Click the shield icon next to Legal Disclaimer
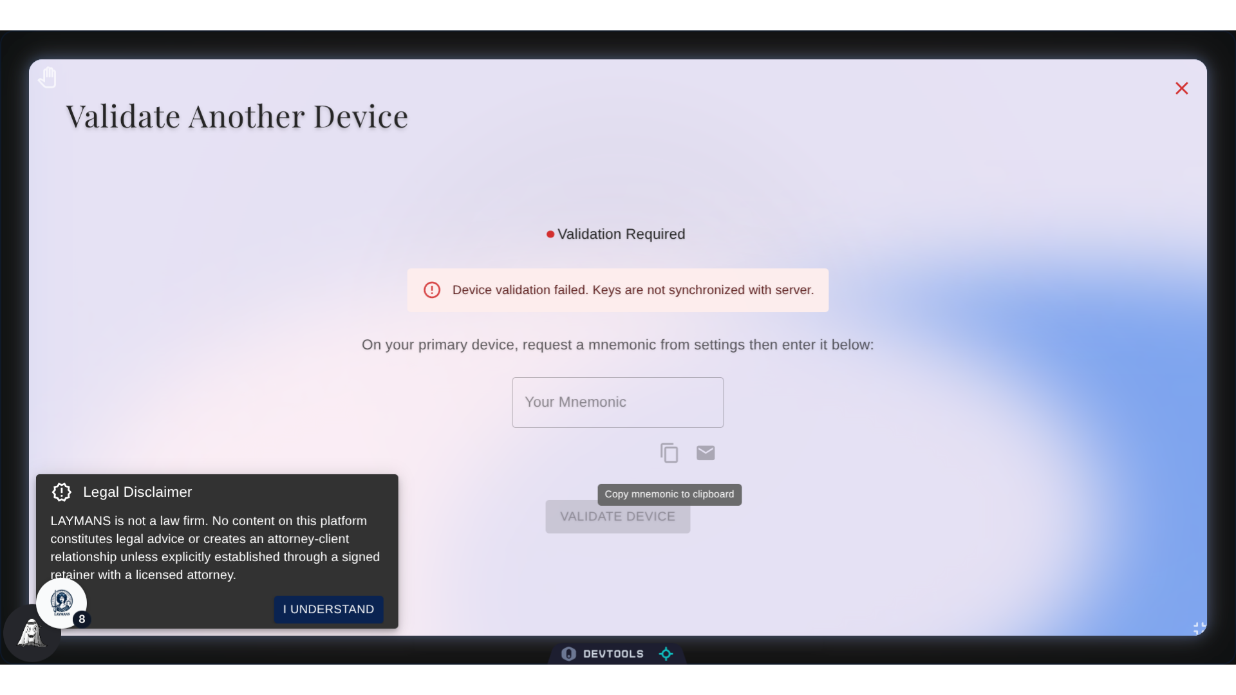This screenshot has height=695, width=1236. click(x=61, y=492)
